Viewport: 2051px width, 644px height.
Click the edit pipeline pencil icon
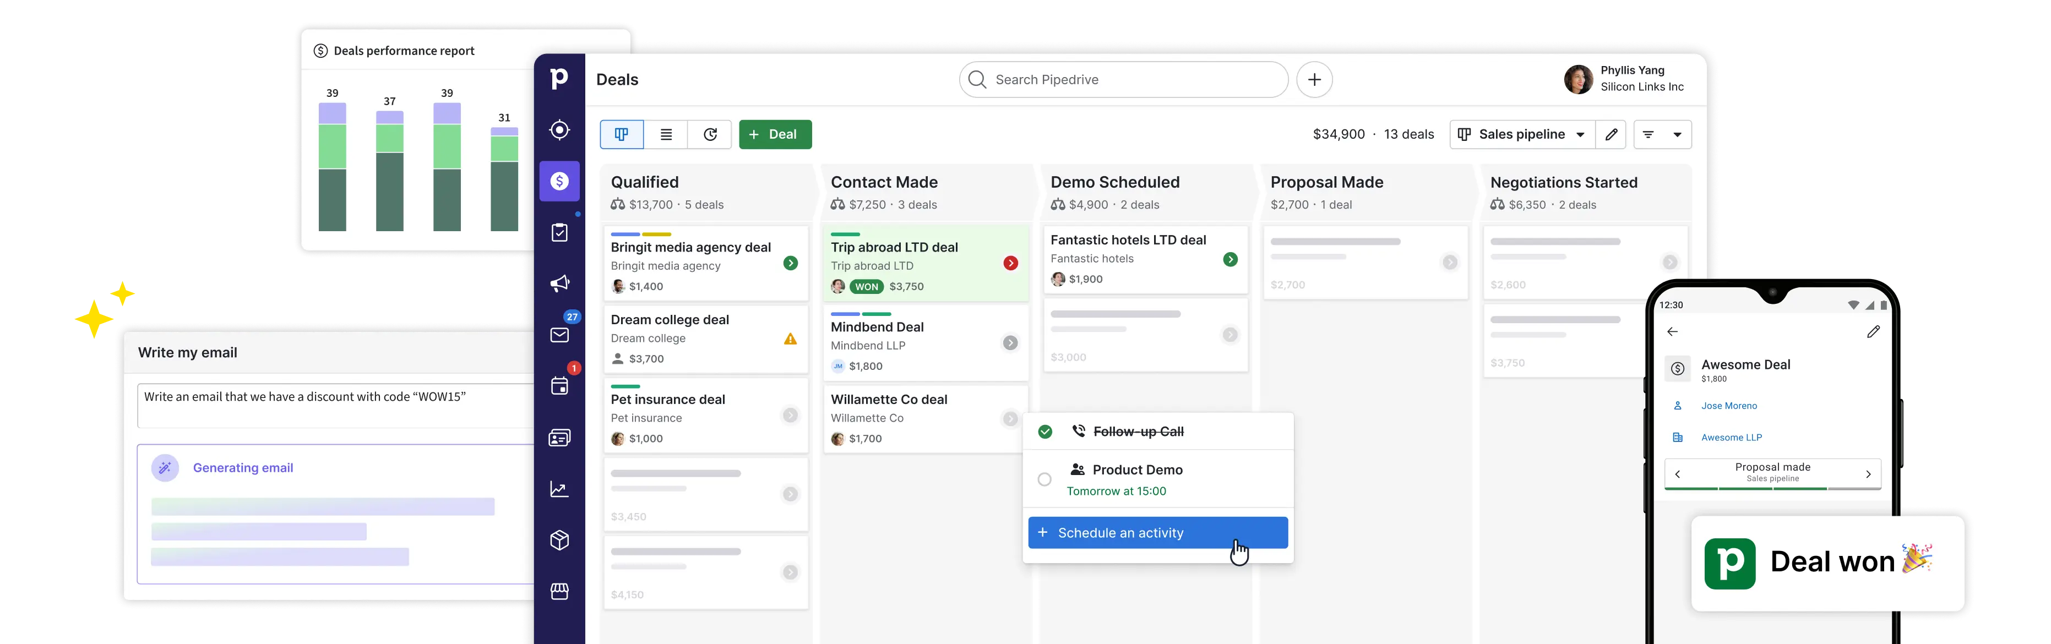1611,134
